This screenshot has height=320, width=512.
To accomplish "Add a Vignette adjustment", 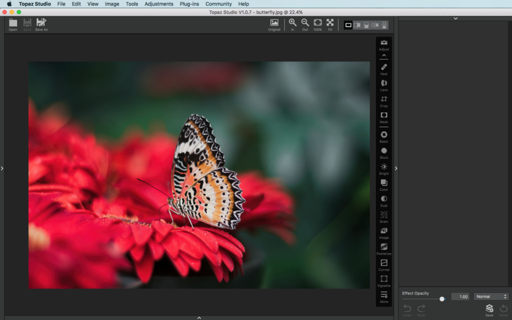I will point(384,281).
